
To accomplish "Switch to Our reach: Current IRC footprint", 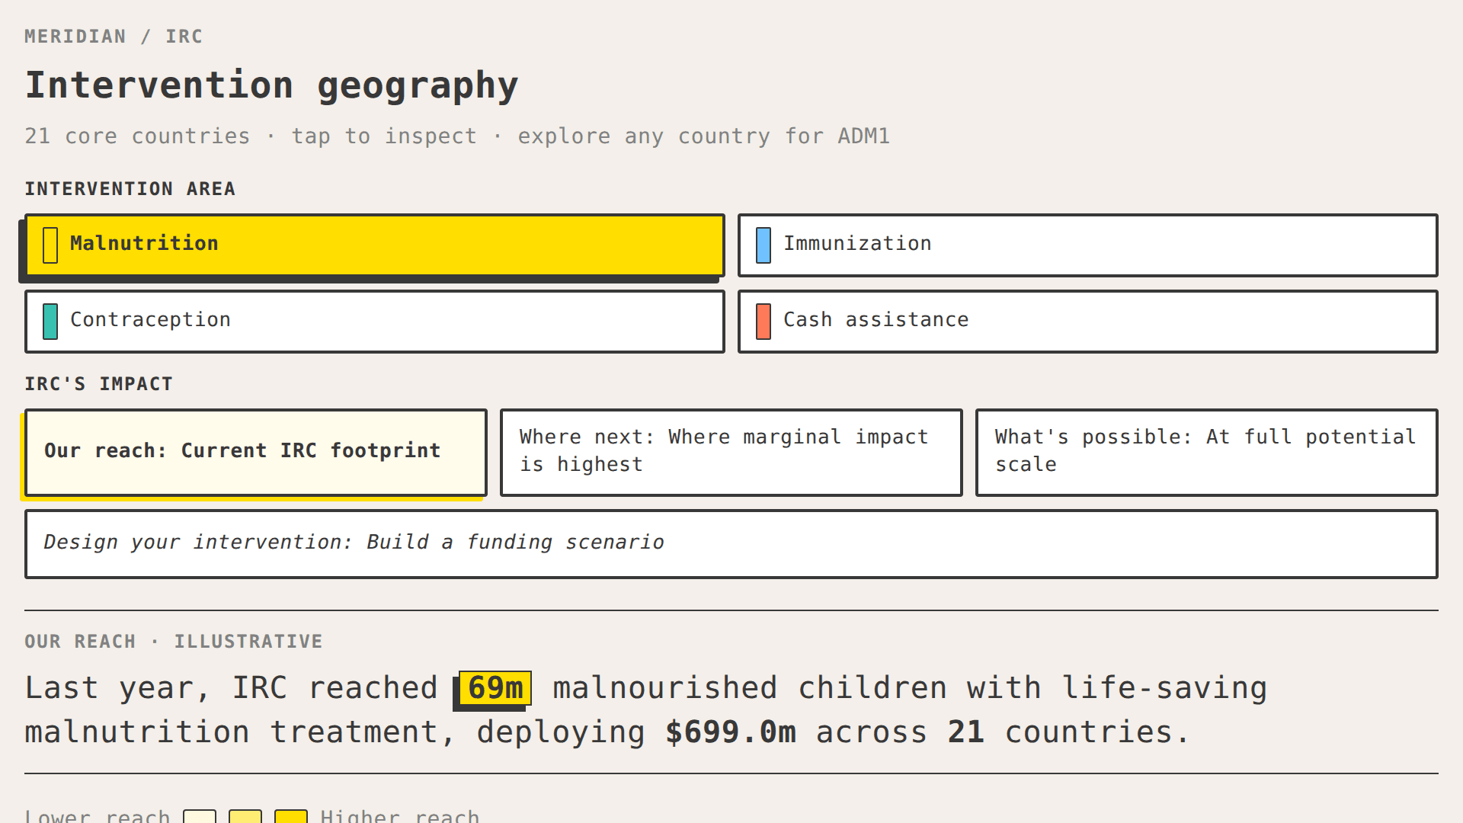I will 255,453.
